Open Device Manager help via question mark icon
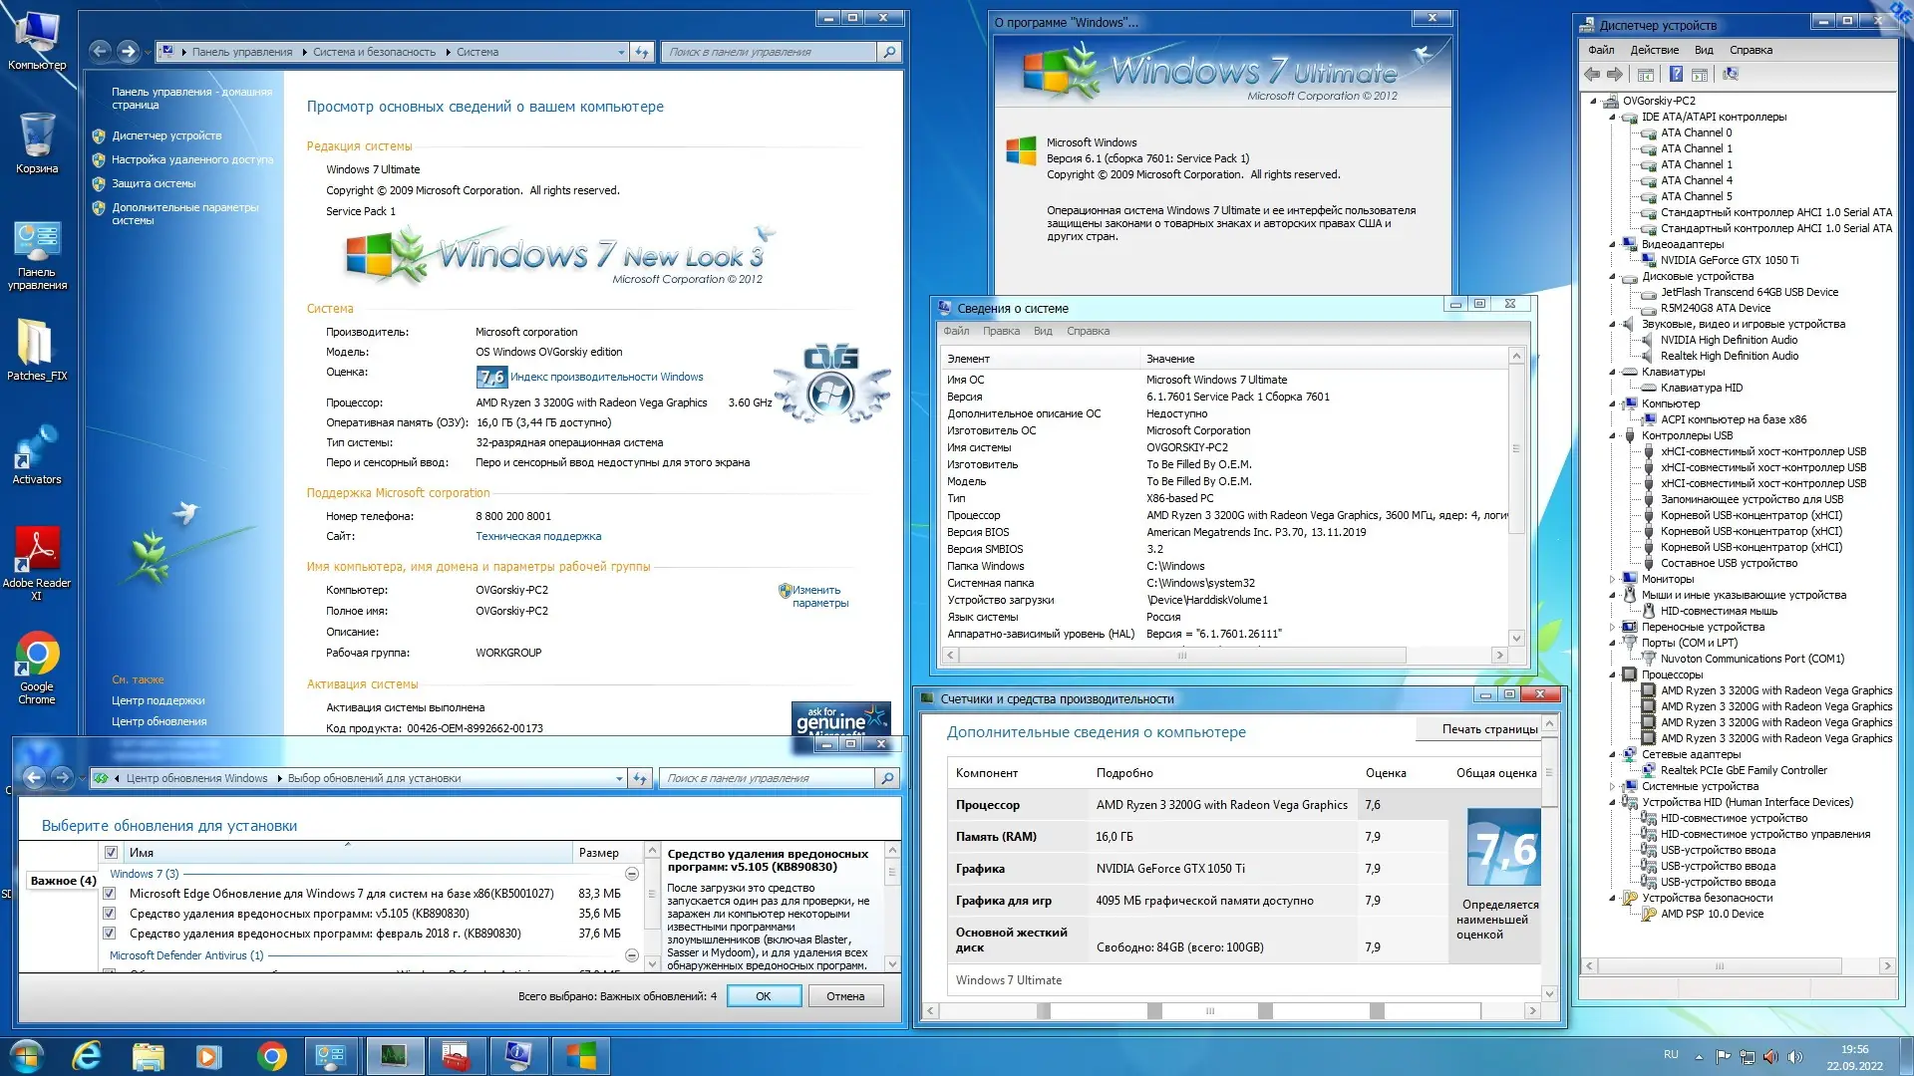The height and width of the screenshot is (1076, 1914). [1676, 75]
